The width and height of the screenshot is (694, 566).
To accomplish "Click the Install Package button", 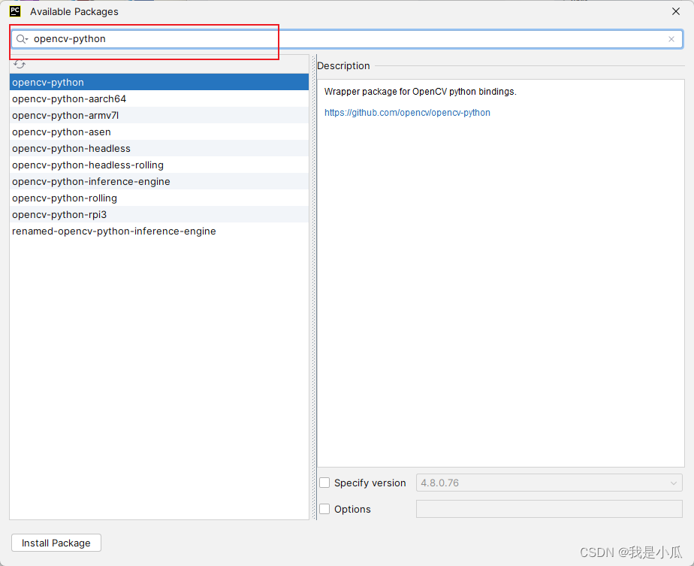I will point(56,543).
